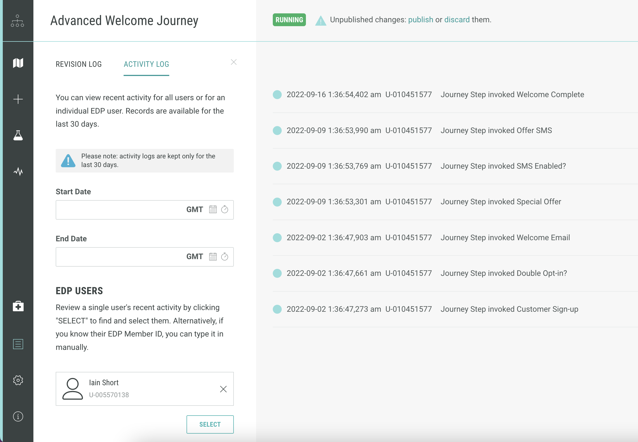Click the plus icon in sidebar

point(18,99)
